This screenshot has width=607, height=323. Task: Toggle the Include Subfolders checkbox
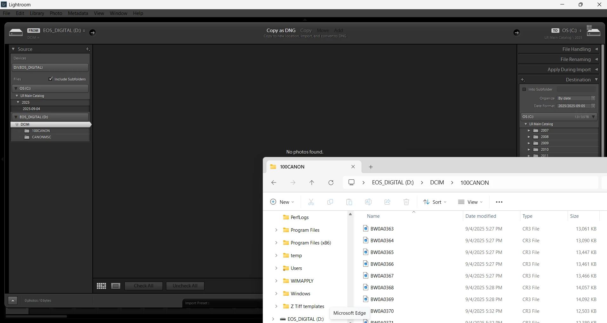pyautogui.click(x=50, y=79)
